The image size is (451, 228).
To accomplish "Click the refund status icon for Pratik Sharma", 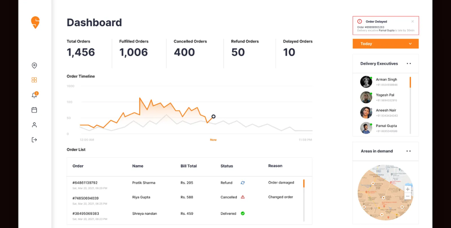I will [x=242, y=182].
